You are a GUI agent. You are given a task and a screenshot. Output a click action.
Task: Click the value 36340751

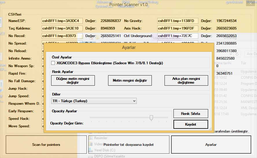[224, 74]
